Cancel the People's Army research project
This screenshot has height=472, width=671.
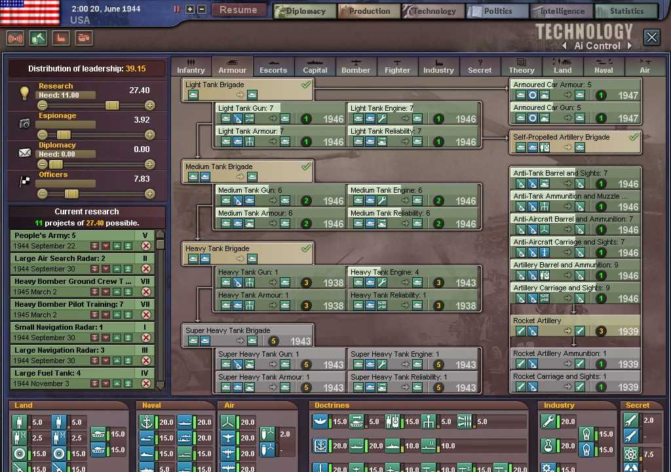[x=146, y=246]
